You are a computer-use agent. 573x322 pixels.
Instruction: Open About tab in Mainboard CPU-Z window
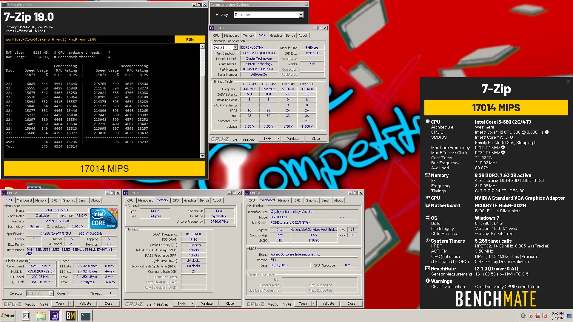[x=338, y=200]
